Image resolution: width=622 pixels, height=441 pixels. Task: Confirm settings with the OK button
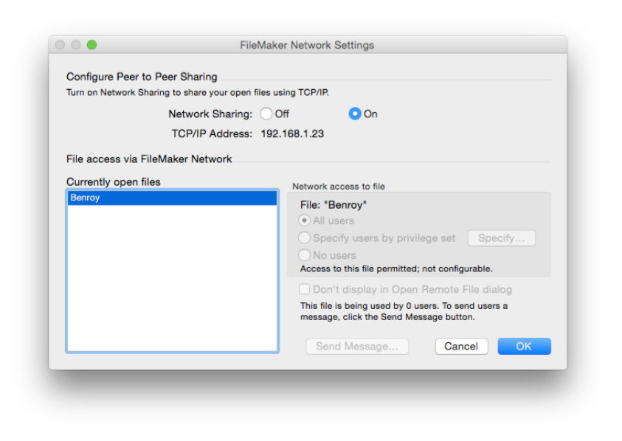point(524,346)
